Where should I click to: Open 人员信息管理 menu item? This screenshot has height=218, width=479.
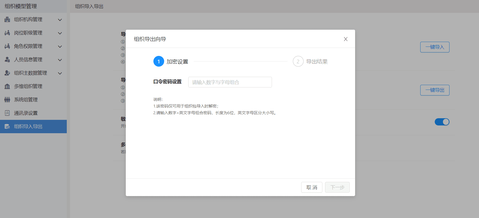pos(33,60)
